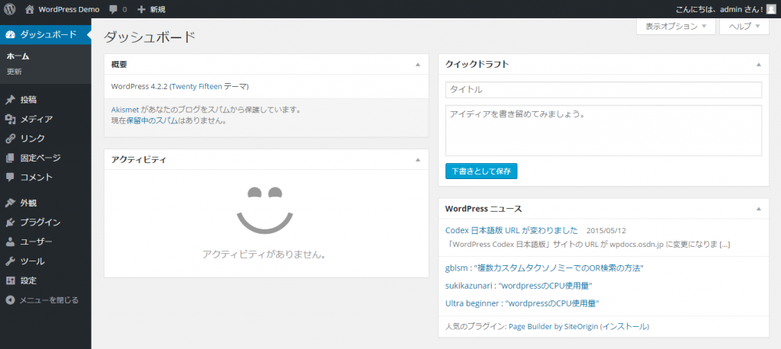Collapse the アクティビティ panel with its arrow

418,160
